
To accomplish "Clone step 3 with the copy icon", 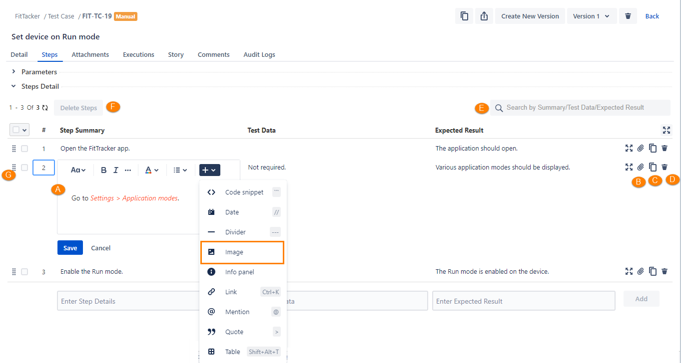I will coord(653,271).
